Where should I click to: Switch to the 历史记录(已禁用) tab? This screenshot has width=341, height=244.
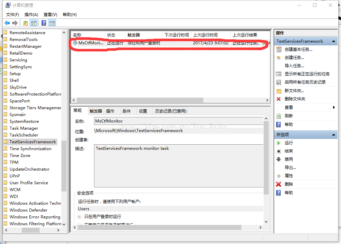click(171, 111)
